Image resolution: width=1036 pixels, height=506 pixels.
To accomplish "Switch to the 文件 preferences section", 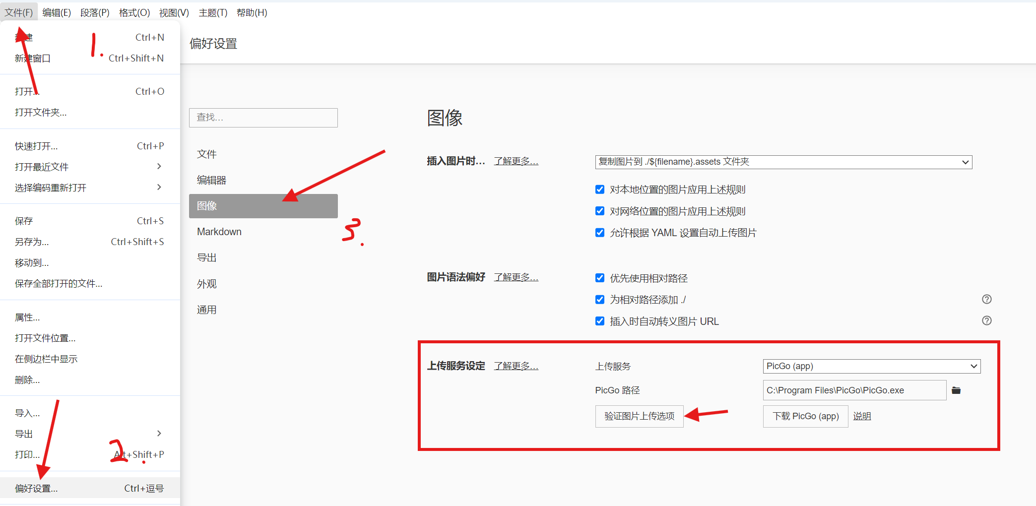I will pos(263,154).
